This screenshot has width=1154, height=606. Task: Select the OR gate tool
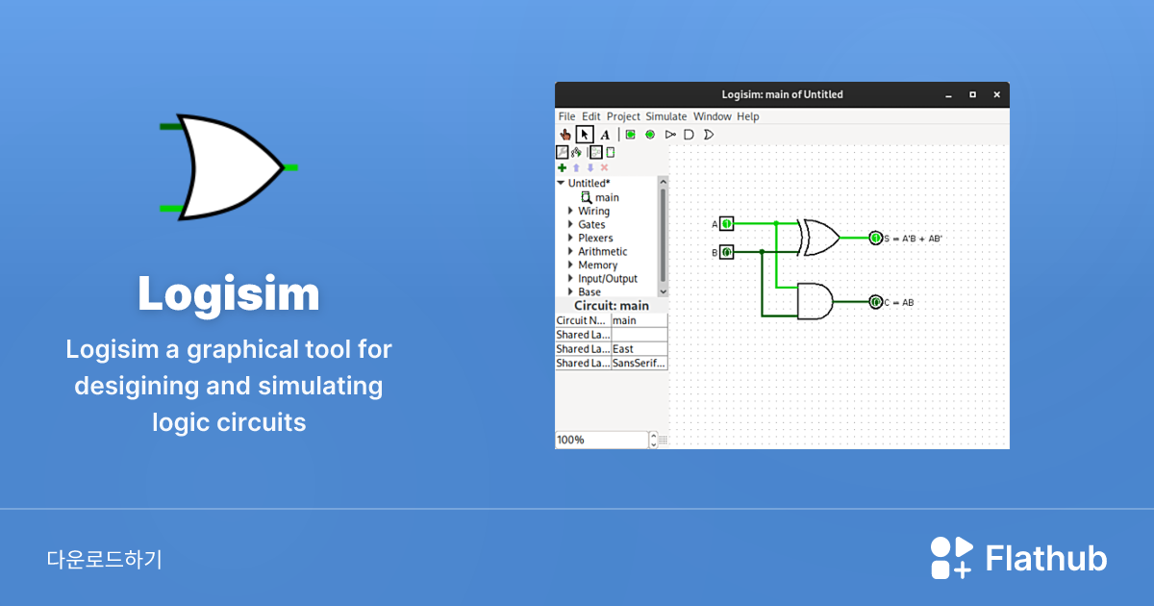(x=708, y=135)
